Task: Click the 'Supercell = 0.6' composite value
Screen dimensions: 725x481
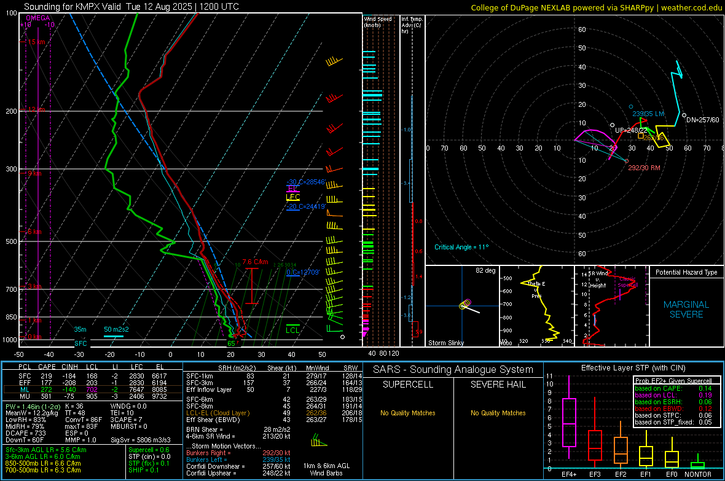Action: [x=149, y=450]
